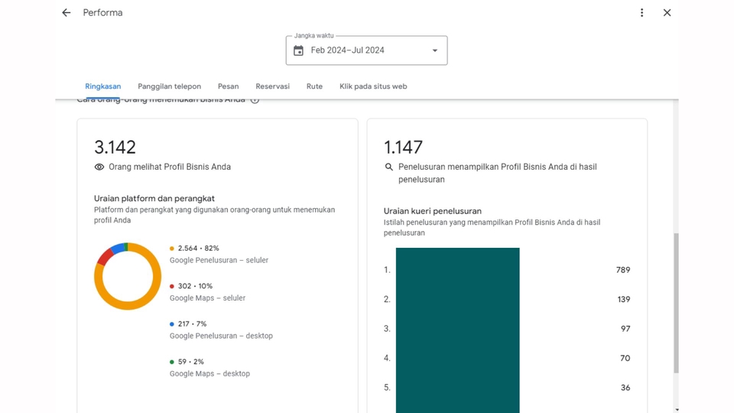
Task: Click the search magnifier icon under 1.147
Action: (388, 167)
